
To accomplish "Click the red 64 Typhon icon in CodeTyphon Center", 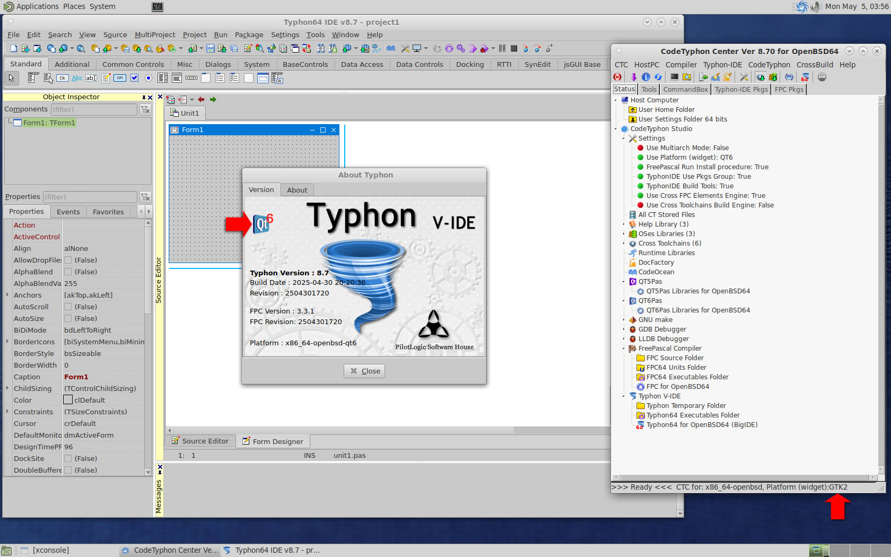I will pos(805,77).
